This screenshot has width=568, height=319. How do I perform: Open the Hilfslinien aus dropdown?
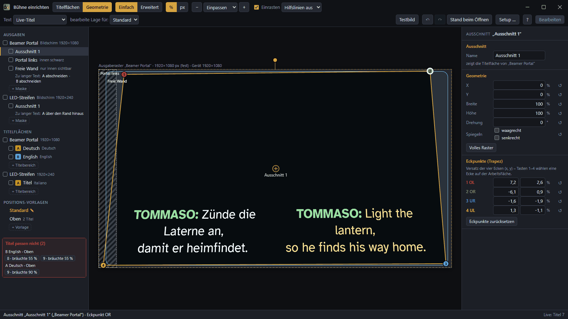[301, 7]
